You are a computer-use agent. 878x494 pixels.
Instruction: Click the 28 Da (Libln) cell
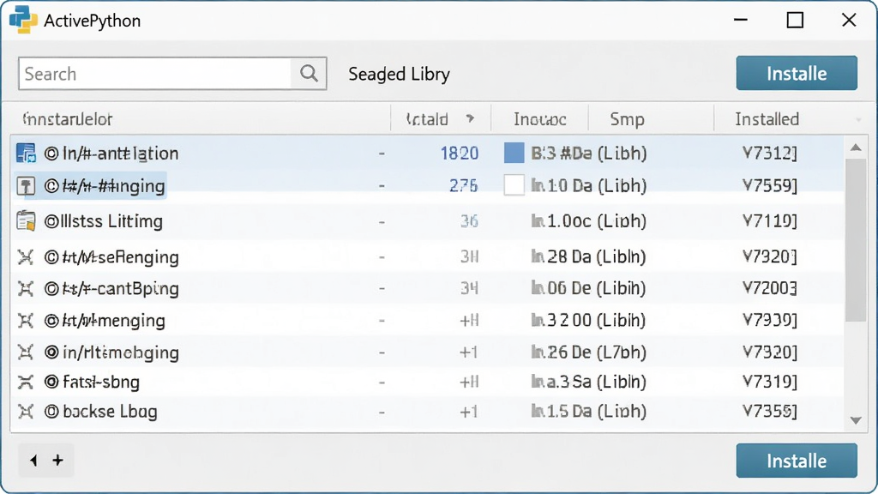[x=588, y=256]
